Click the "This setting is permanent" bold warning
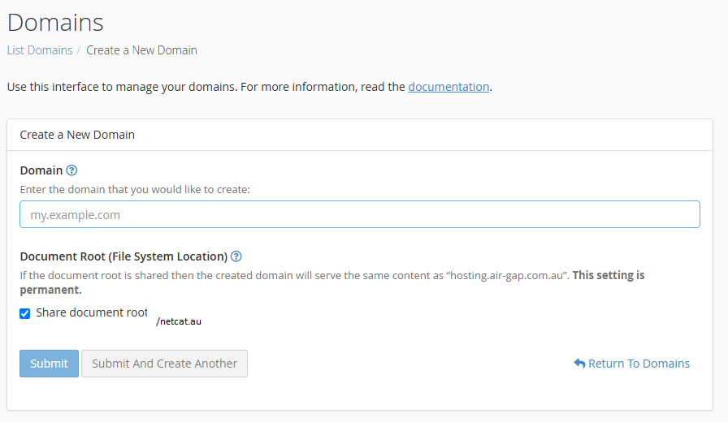This screenshot has height=422, width=728. (332, 282)
